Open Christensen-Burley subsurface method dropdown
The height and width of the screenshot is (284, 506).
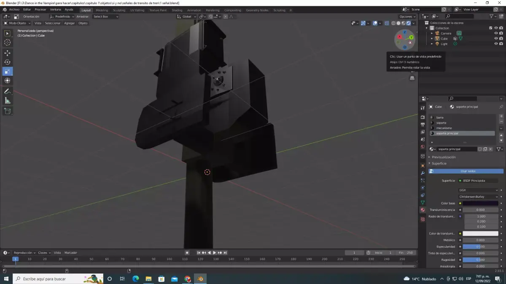(x=478, y=196)
